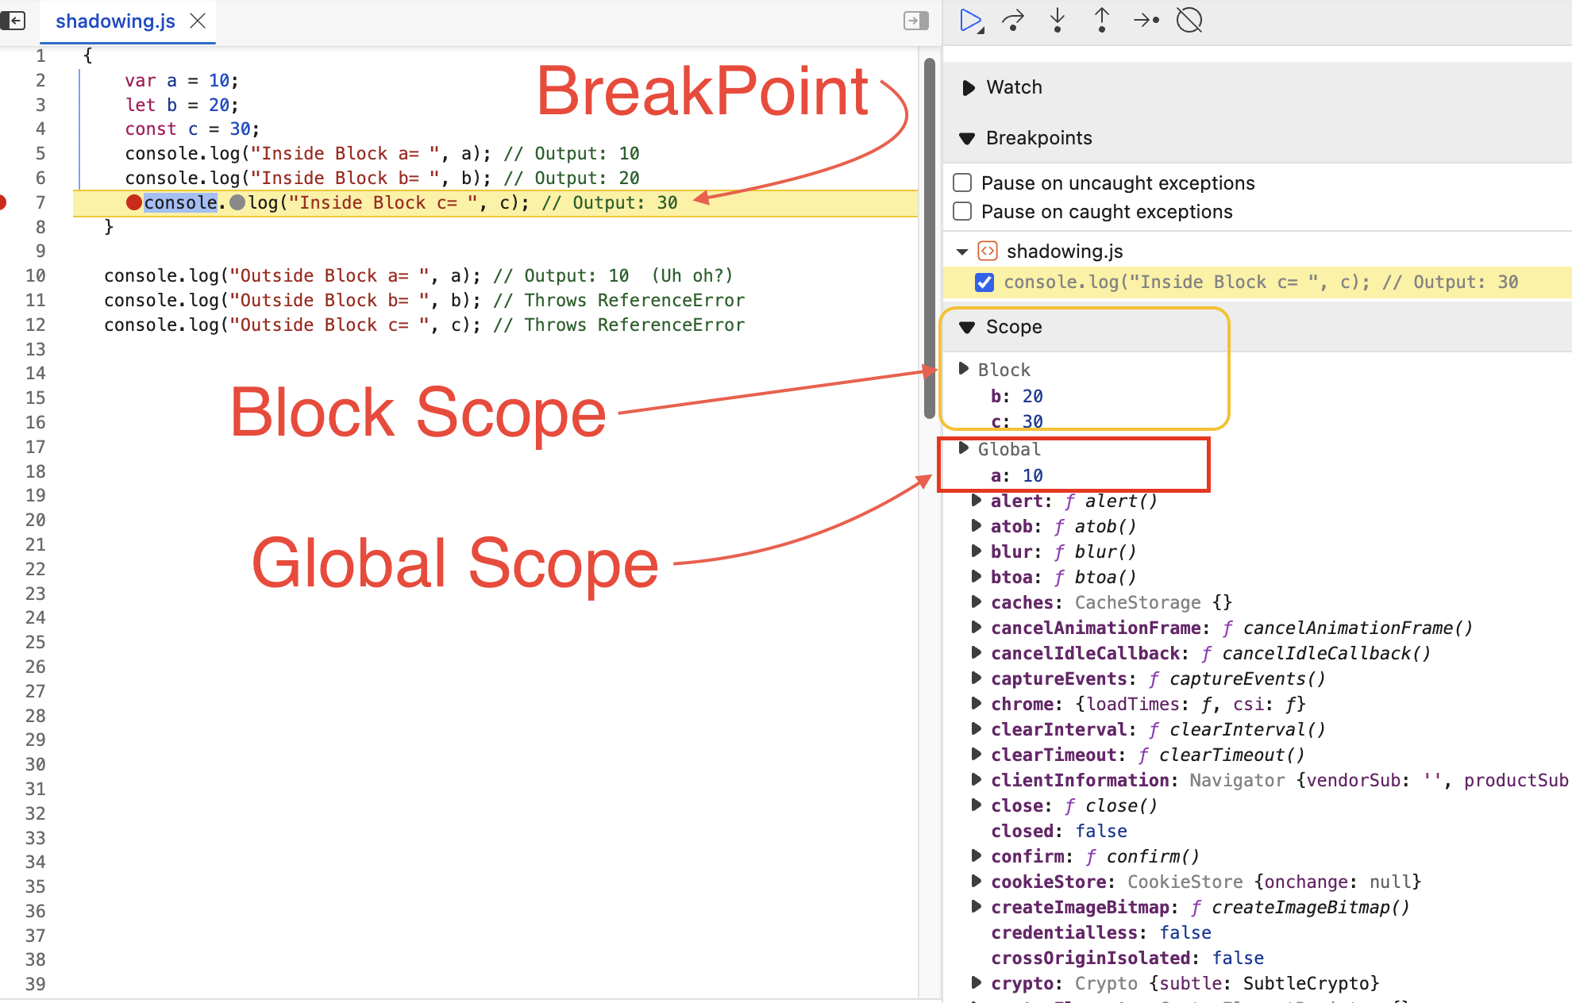Image resolution: width=1572 pixels, height=1003 pixels.
Task: Click the Outside Block a= code line
Action: click(x=418, y=275)
